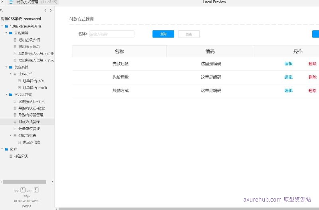
Task: Open the 采购商认证-个人 page
Action: pos(32,101)
